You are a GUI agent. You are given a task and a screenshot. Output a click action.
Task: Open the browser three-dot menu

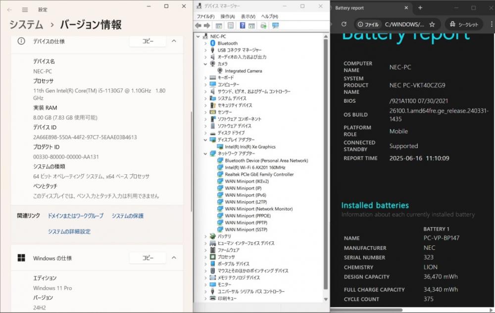(x=491, y=24)
